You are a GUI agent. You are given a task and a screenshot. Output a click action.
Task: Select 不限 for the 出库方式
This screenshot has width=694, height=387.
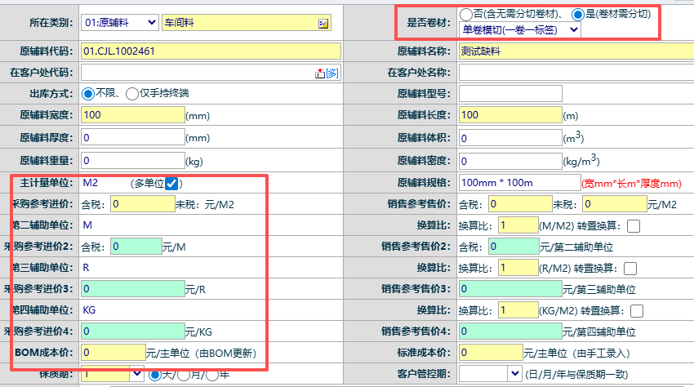coord(88,94)
